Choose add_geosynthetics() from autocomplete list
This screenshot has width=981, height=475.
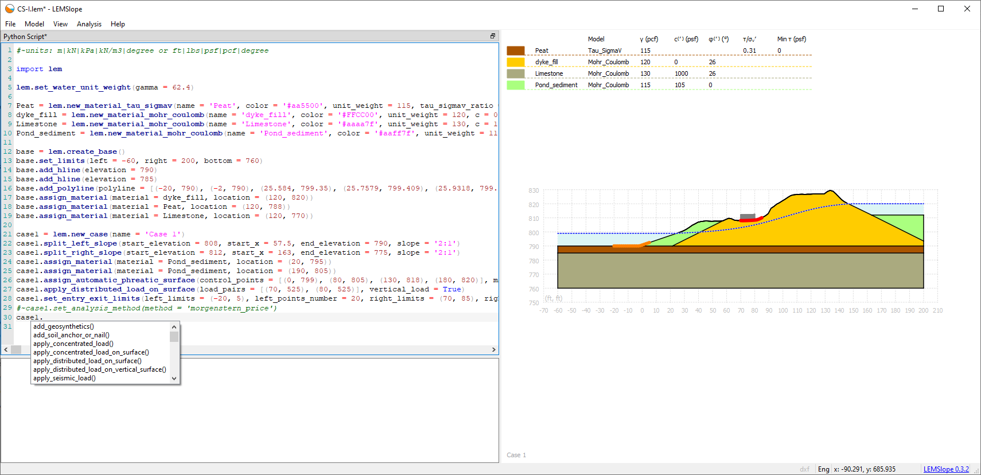[x=64, y=326]
